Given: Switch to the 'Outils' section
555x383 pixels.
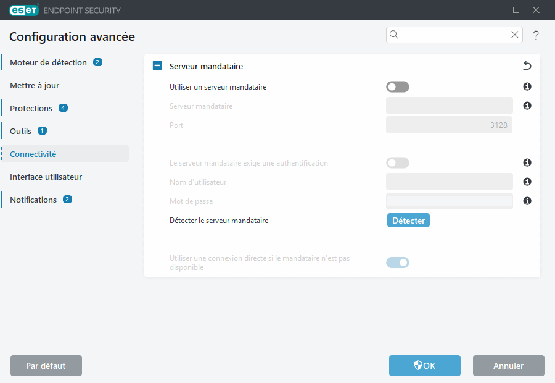Looking at the screenshot, I should coord(20,131).
